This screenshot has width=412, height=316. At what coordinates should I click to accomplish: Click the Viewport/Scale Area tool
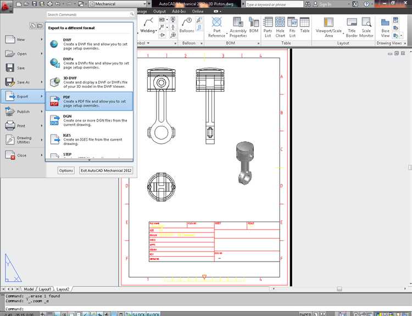point(329,27)
